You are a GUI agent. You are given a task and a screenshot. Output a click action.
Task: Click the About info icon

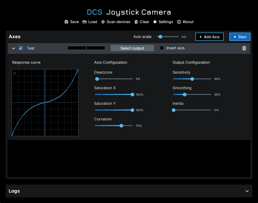coord(179,22)
